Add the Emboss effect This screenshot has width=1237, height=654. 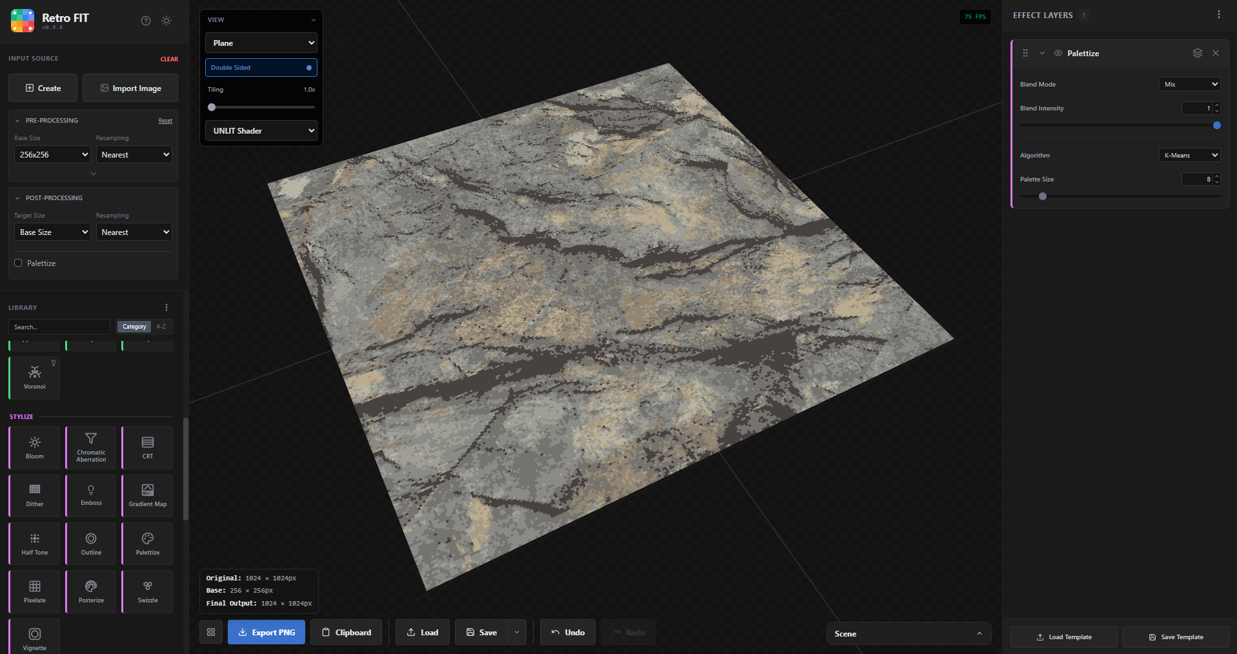click(91, 495)
